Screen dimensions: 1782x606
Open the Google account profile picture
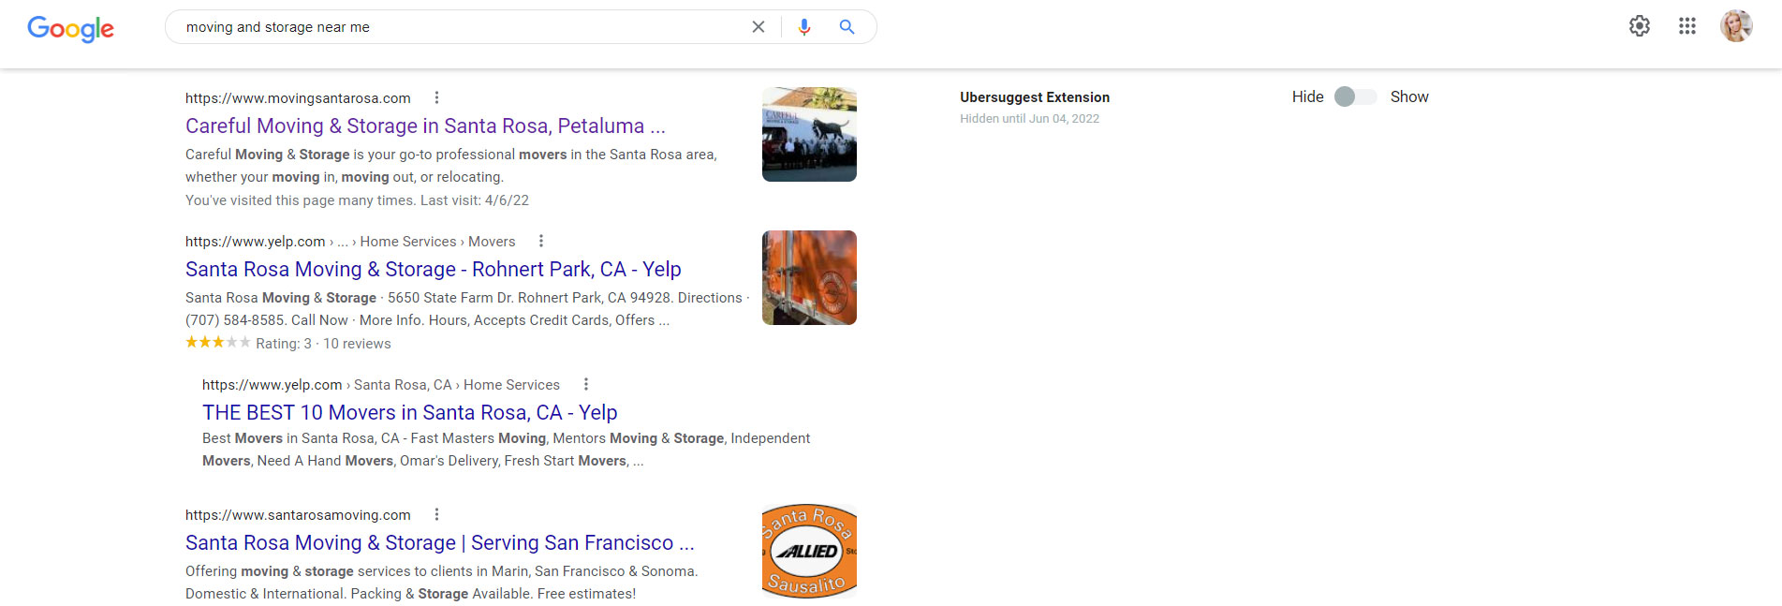[x=1736, y=26]
